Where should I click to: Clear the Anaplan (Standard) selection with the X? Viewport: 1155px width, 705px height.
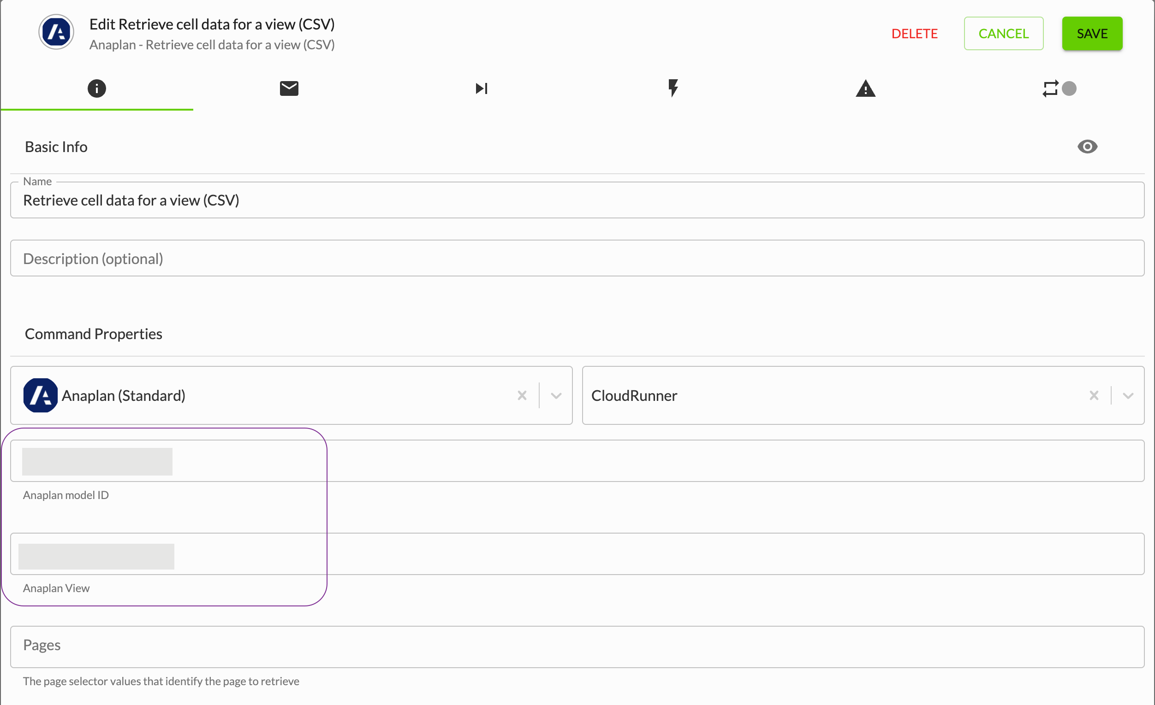click(x=522, y=395)
